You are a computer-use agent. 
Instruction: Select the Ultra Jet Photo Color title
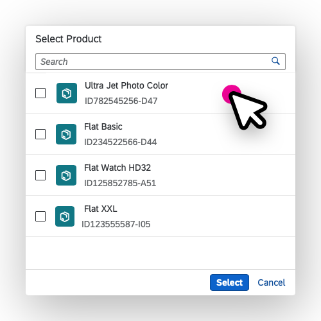pos(126,85)
